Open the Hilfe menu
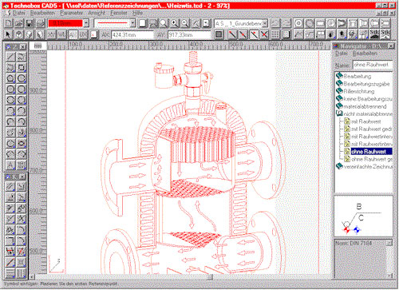The height and width of the screenshot is (290, 399). click(138, 13)
